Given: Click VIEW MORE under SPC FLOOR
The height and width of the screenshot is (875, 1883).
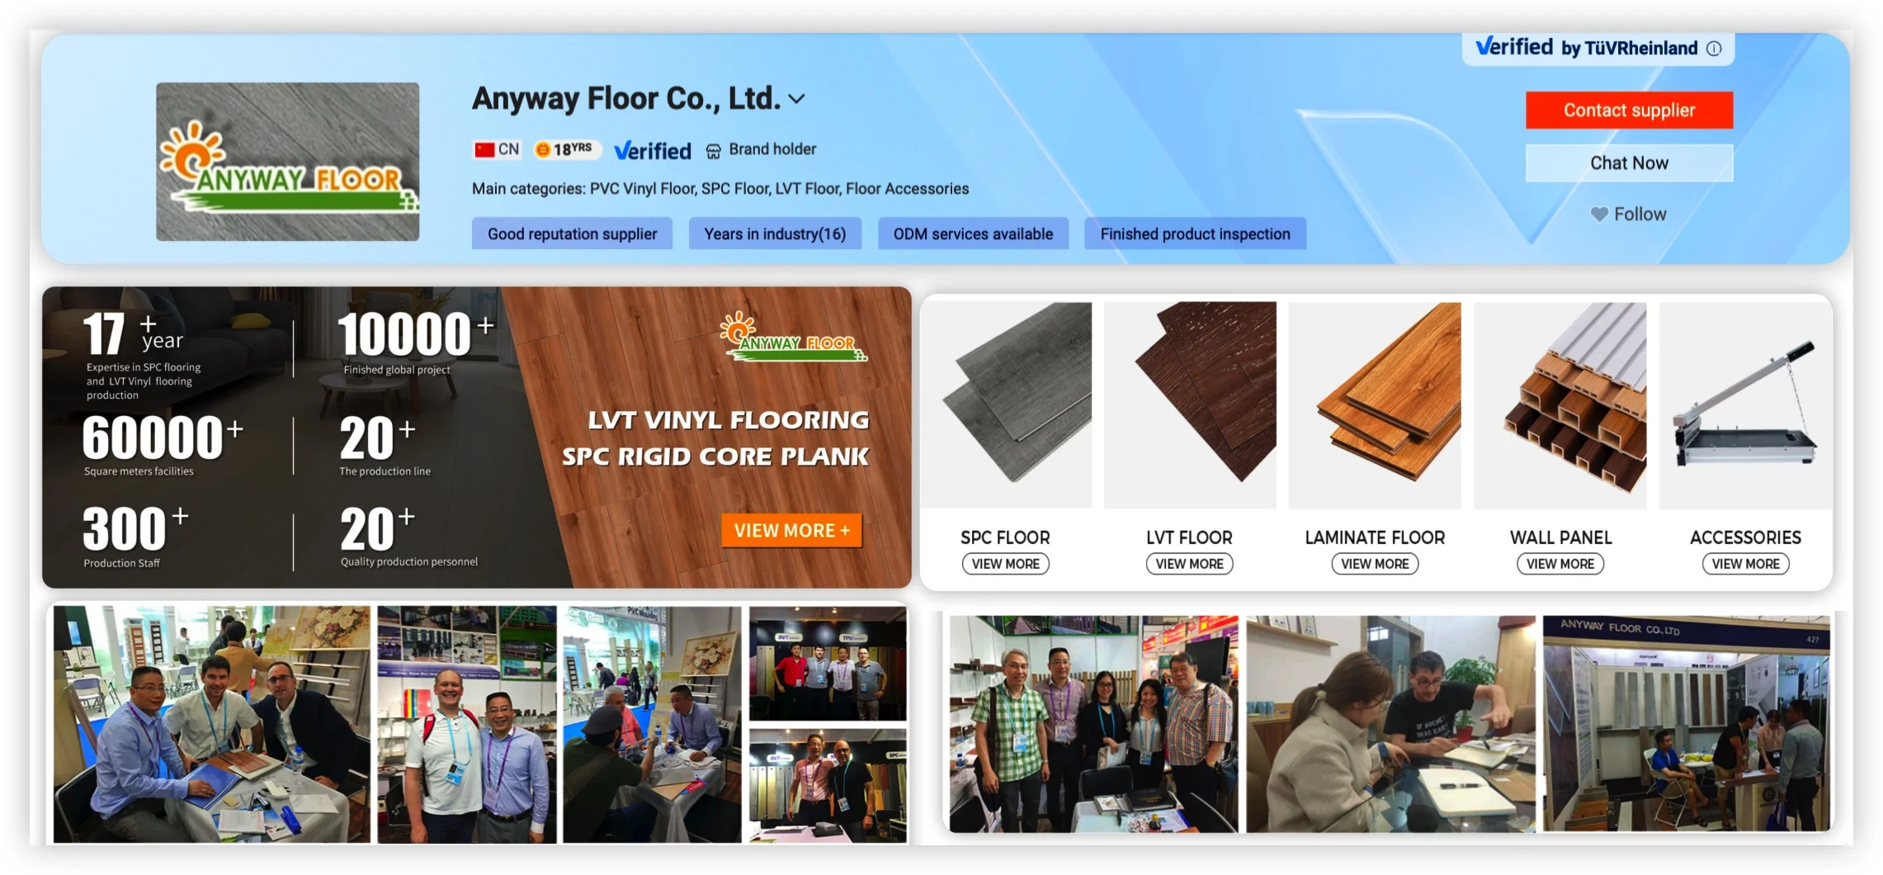Looking at the screenshot, I should pyautogui.click(x=1005, y=564).
